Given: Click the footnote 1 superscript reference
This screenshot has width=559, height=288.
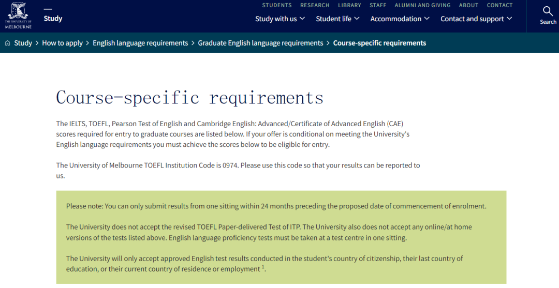Looking at the screenshot, I should coord(263,267).
